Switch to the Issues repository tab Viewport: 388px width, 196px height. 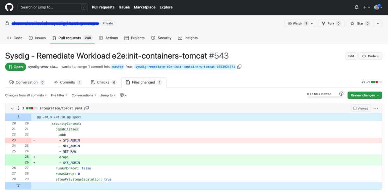click(37, 38)
